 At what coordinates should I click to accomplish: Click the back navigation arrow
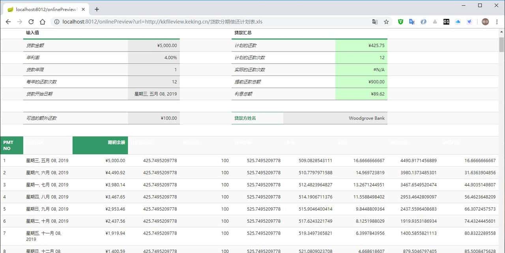coord(8,22)
